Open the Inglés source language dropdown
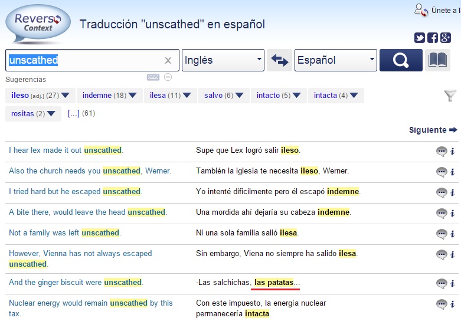 223,60
